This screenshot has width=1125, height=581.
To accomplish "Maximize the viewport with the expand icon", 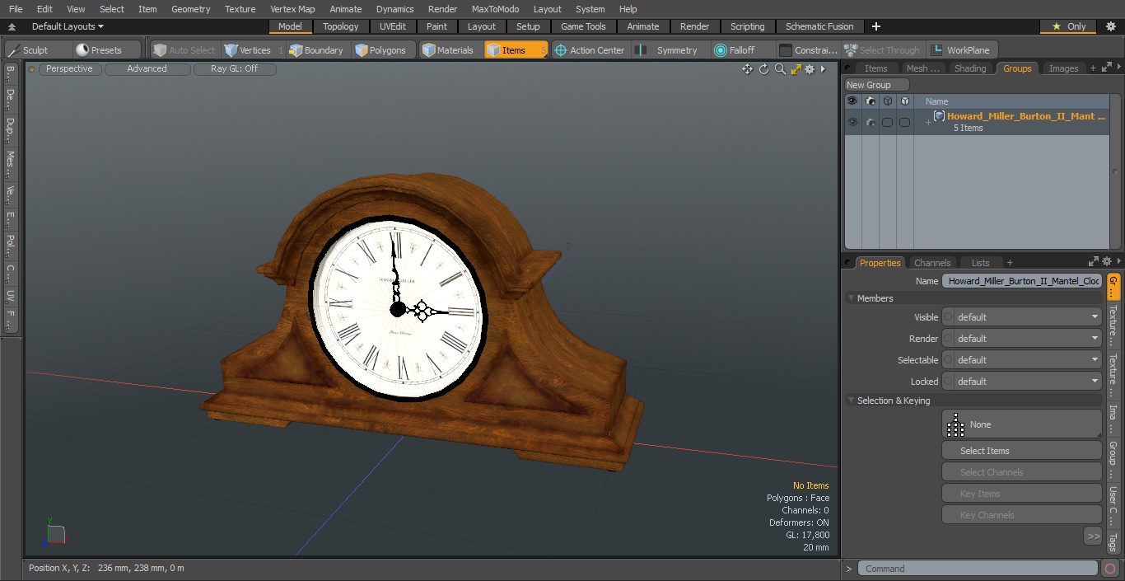I will pyautogui.click(x=796, y=69).
